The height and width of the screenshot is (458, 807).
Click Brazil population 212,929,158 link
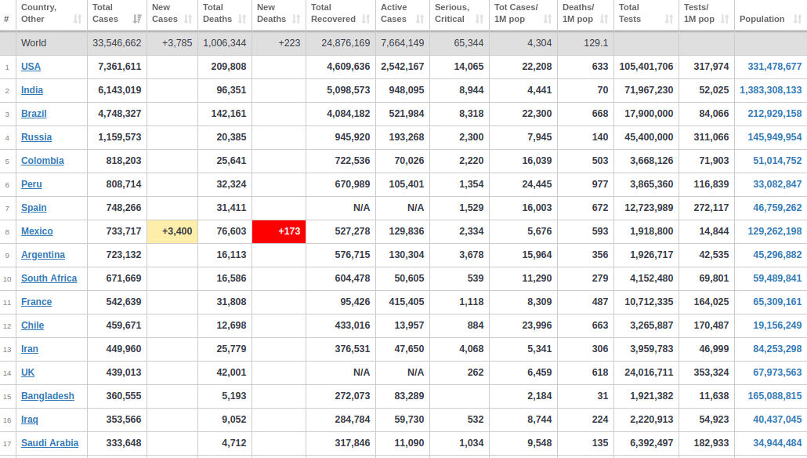(x=775, y=114)
